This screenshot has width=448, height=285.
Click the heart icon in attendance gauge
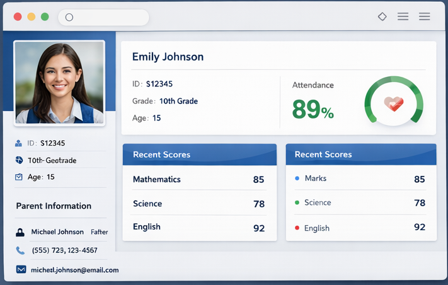393,103
